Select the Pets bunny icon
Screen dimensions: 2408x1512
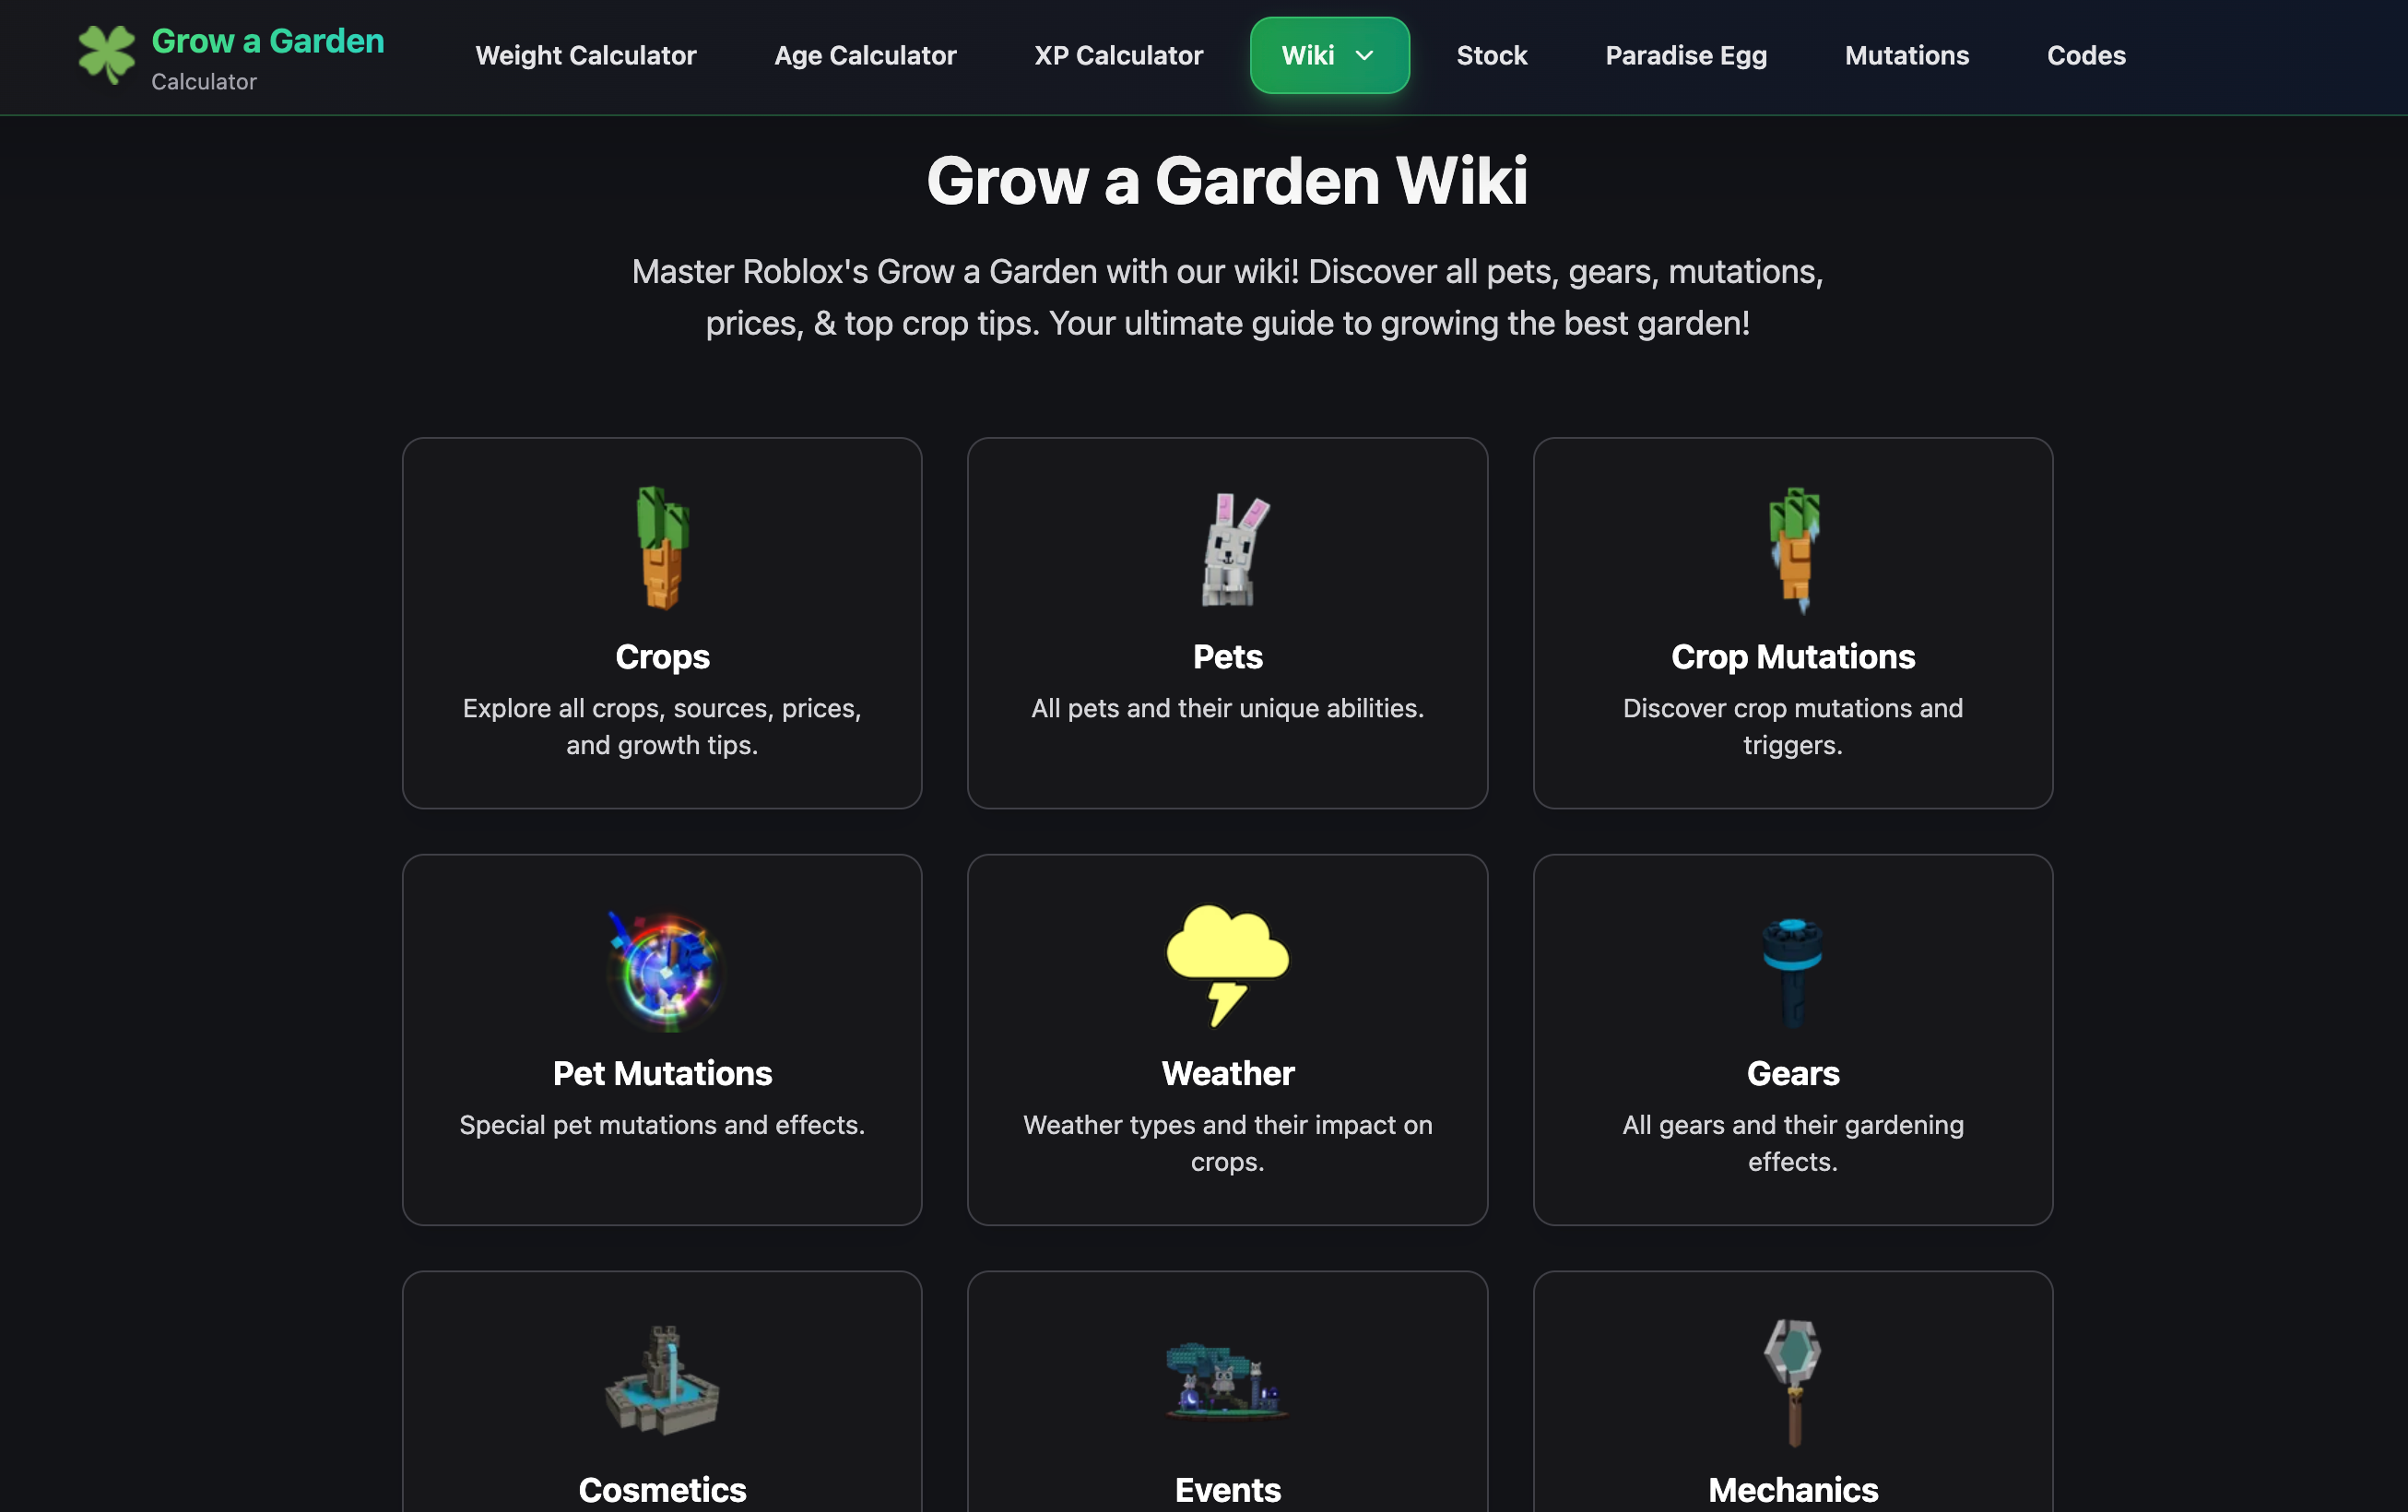pyautogui.click(x=1232, y=549)
